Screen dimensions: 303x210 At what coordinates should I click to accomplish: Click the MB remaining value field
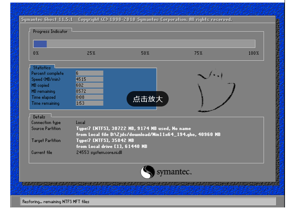pos(89,91)
